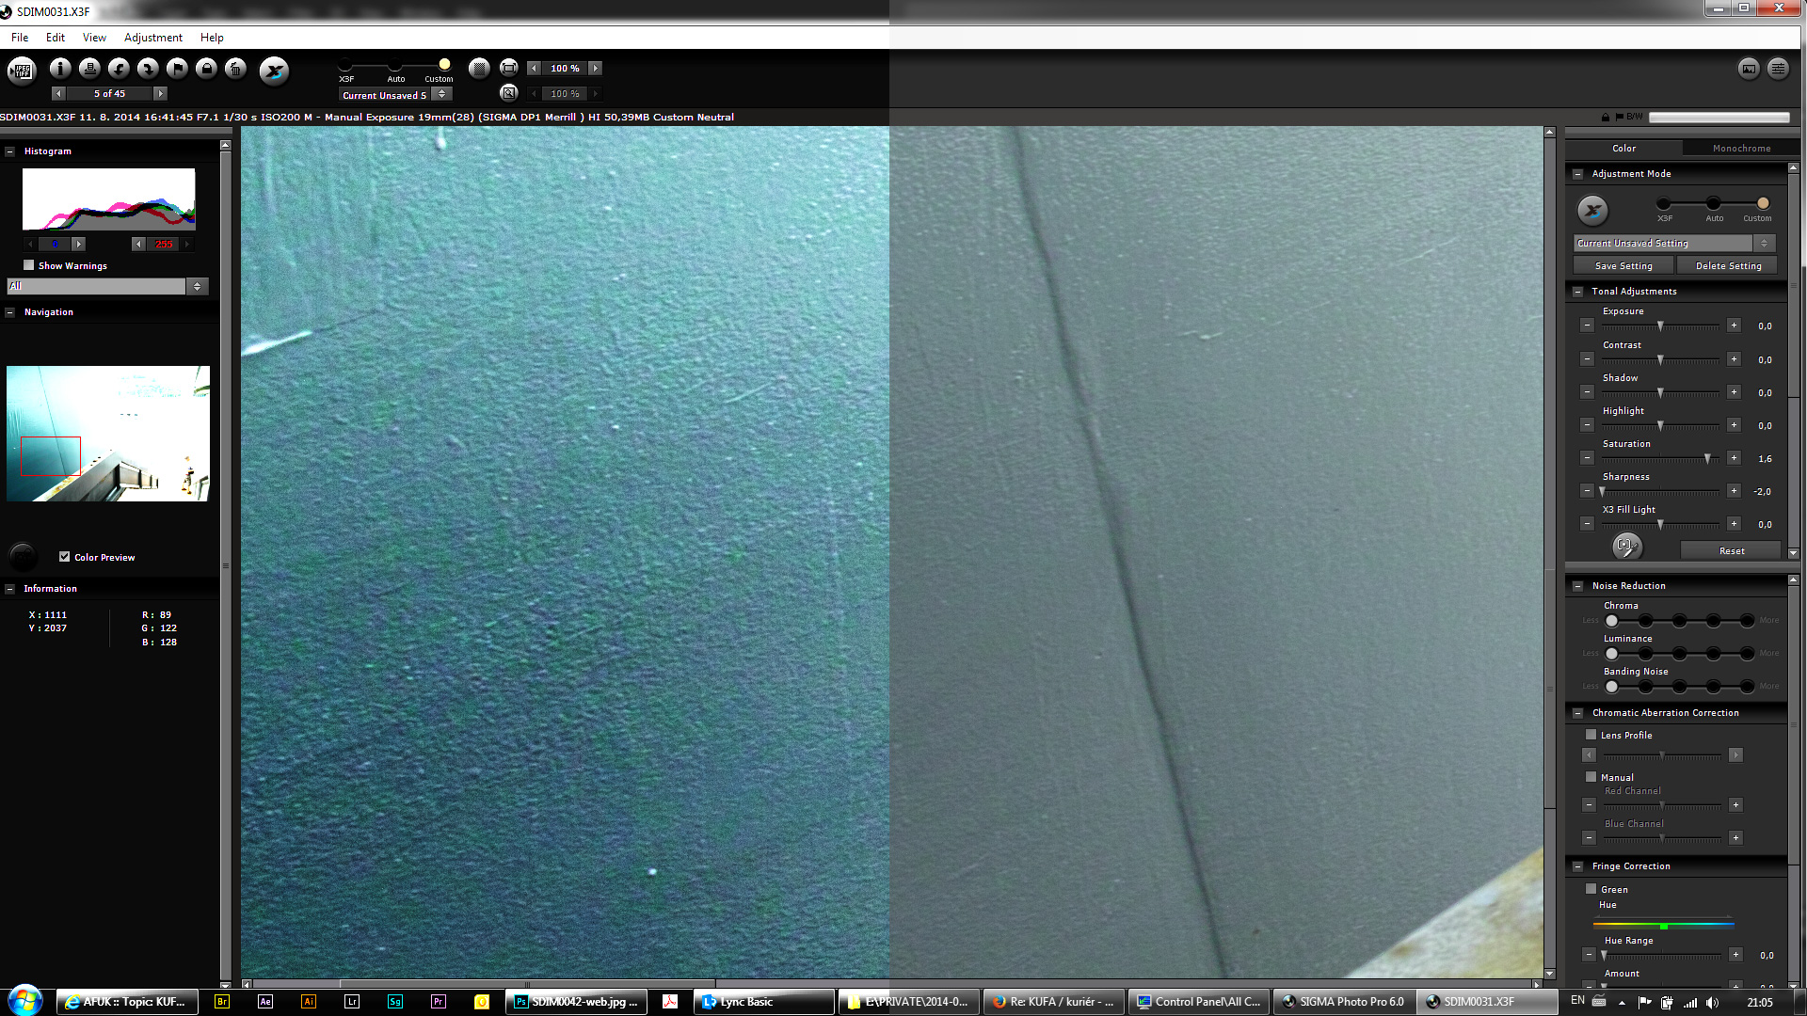Collapse the Noise Reduction section

pyautogui.click(x=1578, y=585)
